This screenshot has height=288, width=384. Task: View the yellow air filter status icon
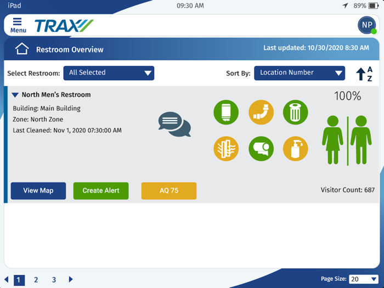226,149
